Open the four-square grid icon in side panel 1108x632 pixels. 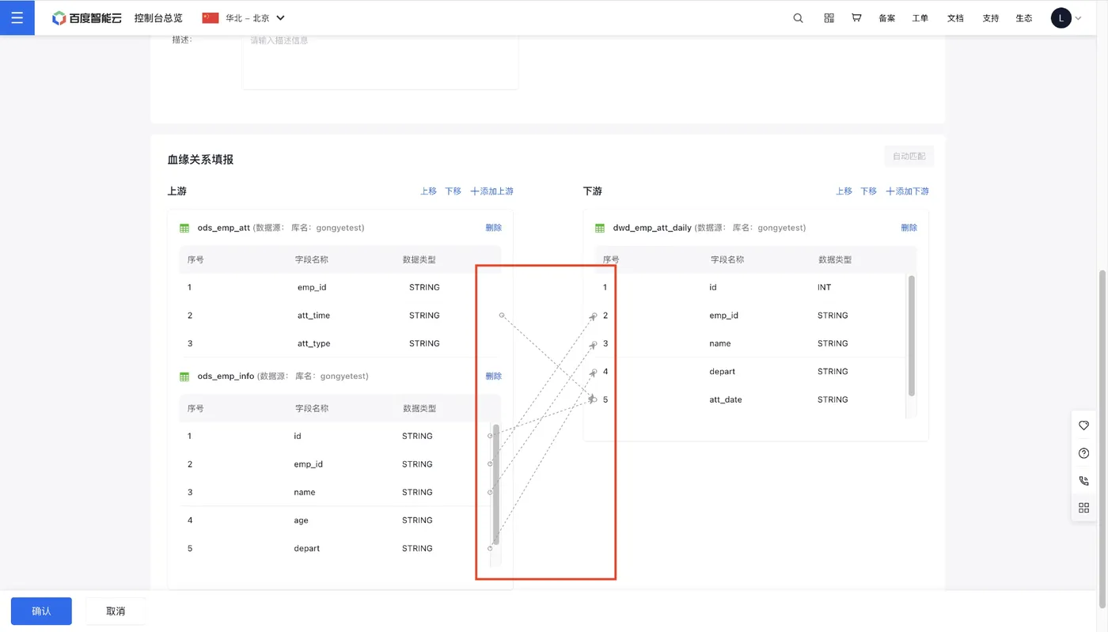pos(1084,508)
